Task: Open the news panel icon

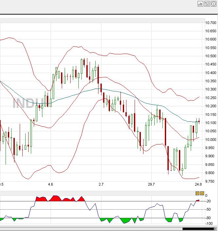Action: point(207,4)
